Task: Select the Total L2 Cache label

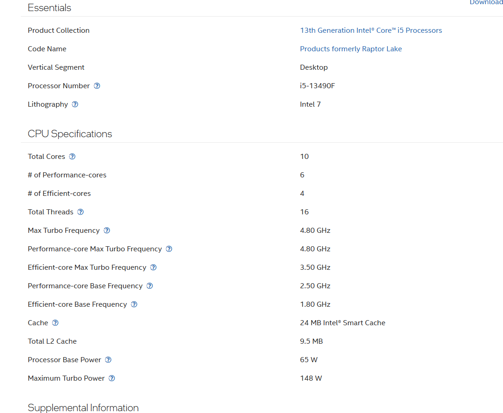Action: [52, 341]
